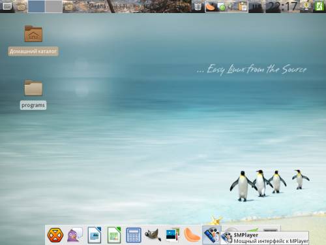Click the 22:17 clock in panel
Viewport: 326px width, 245px height.
point(282,7)
